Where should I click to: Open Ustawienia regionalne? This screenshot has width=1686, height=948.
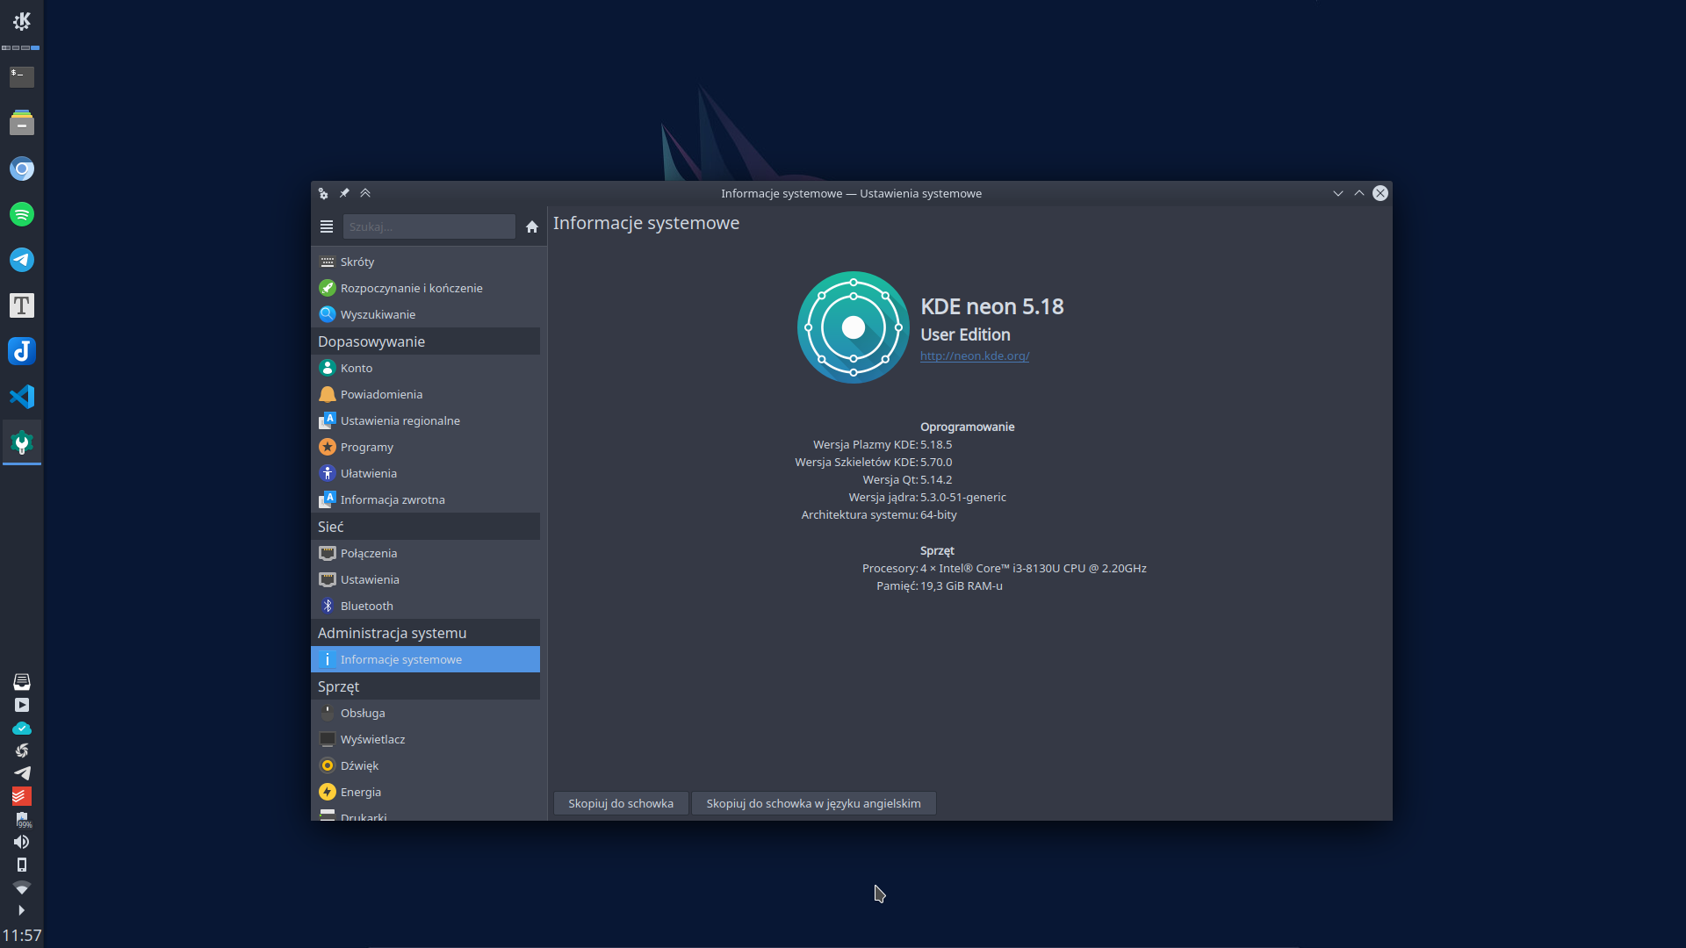pos(425,420)
